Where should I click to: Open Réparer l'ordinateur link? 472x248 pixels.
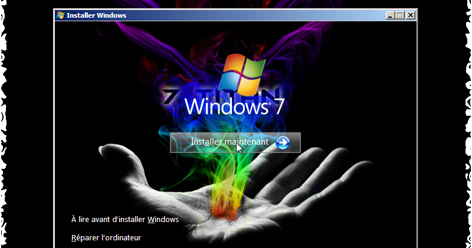coord(106,238)
